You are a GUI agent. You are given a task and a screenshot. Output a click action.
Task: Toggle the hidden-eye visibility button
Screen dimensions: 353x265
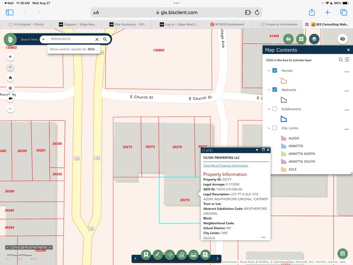[x=342, y=39]
